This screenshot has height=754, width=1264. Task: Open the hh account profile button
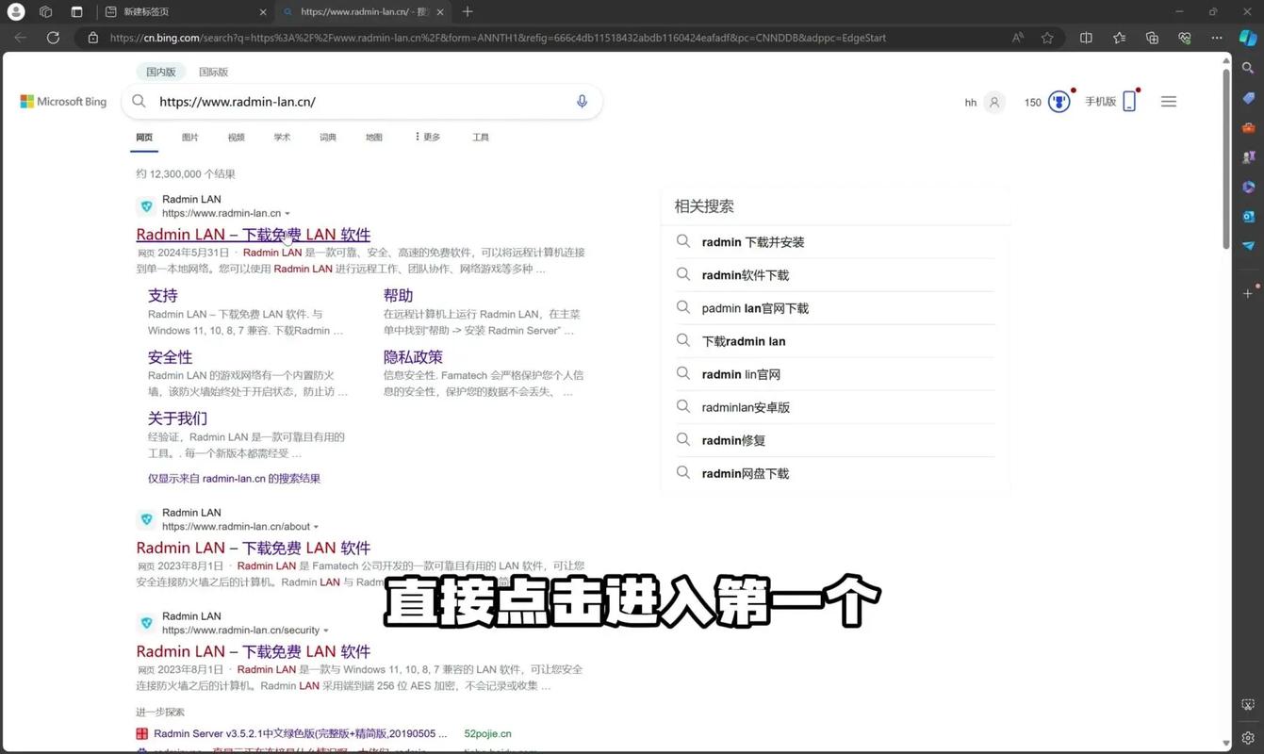click(x=984, y=102)
